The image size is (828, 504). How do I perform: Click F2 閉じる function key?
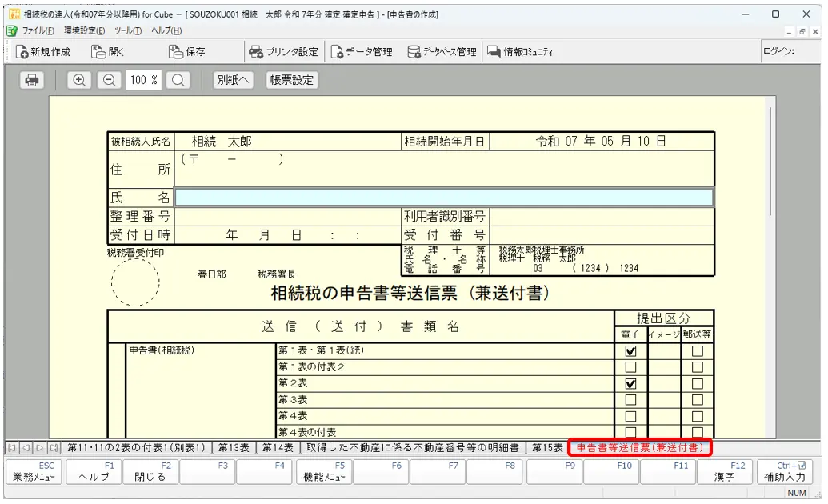(150, 472)
